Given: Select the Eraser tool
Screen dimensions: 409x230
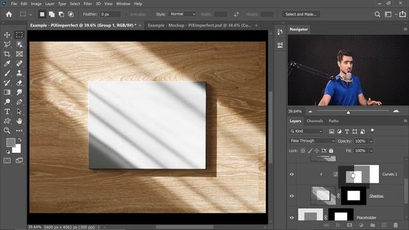Looking at the screenshot, I should pos(19,82).
